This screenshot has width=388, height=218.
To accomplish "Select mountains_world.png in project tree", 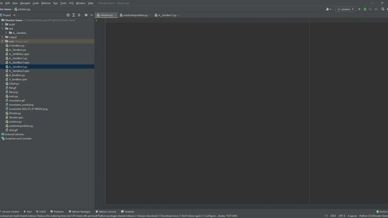I will [21, 105].
